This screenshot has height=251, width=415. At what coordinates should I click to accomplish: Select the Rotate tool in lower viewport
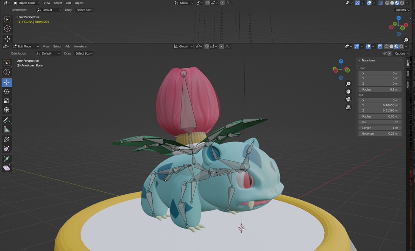pos(7,91)
